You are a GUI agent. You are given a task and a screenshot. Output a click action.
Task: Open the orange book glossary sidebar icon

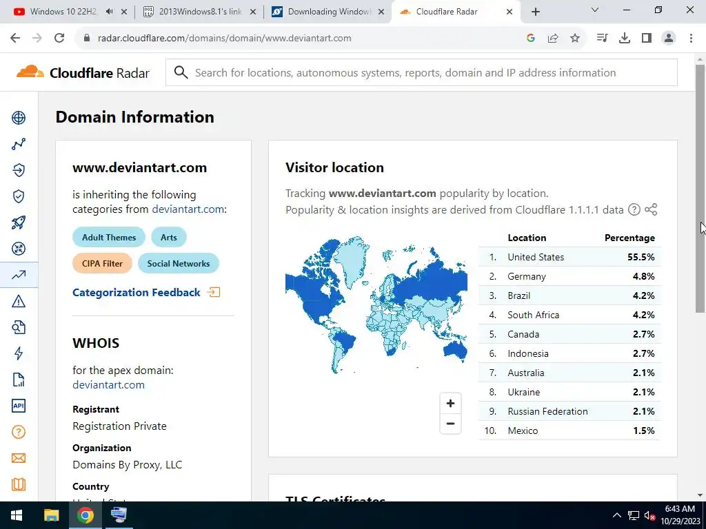click(19, 484)
